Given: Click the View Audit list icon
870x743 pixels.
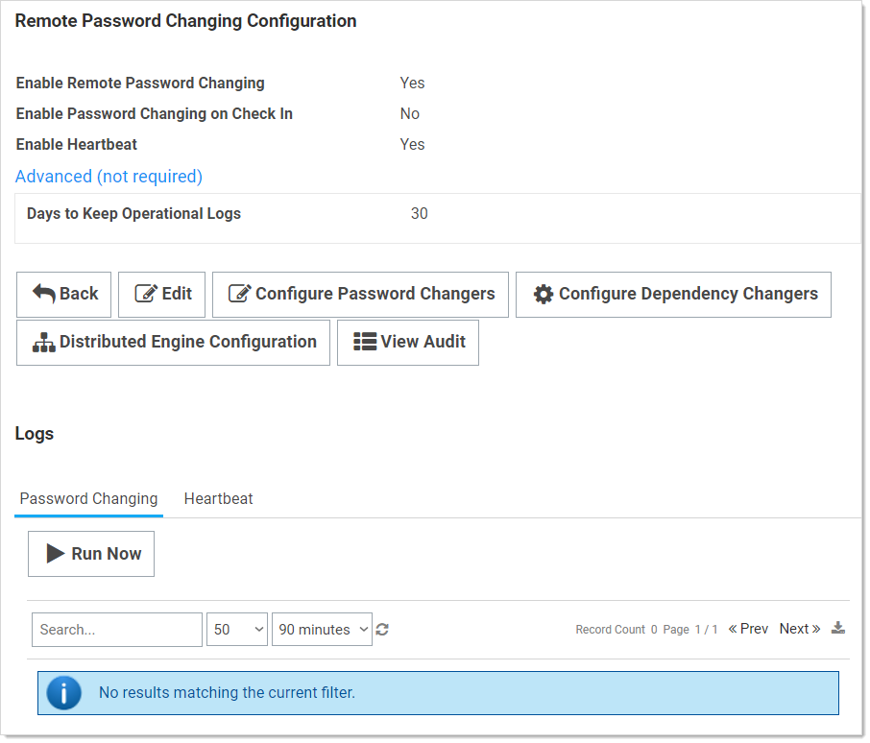Looking at the screenshot, I should coord(365,342).
